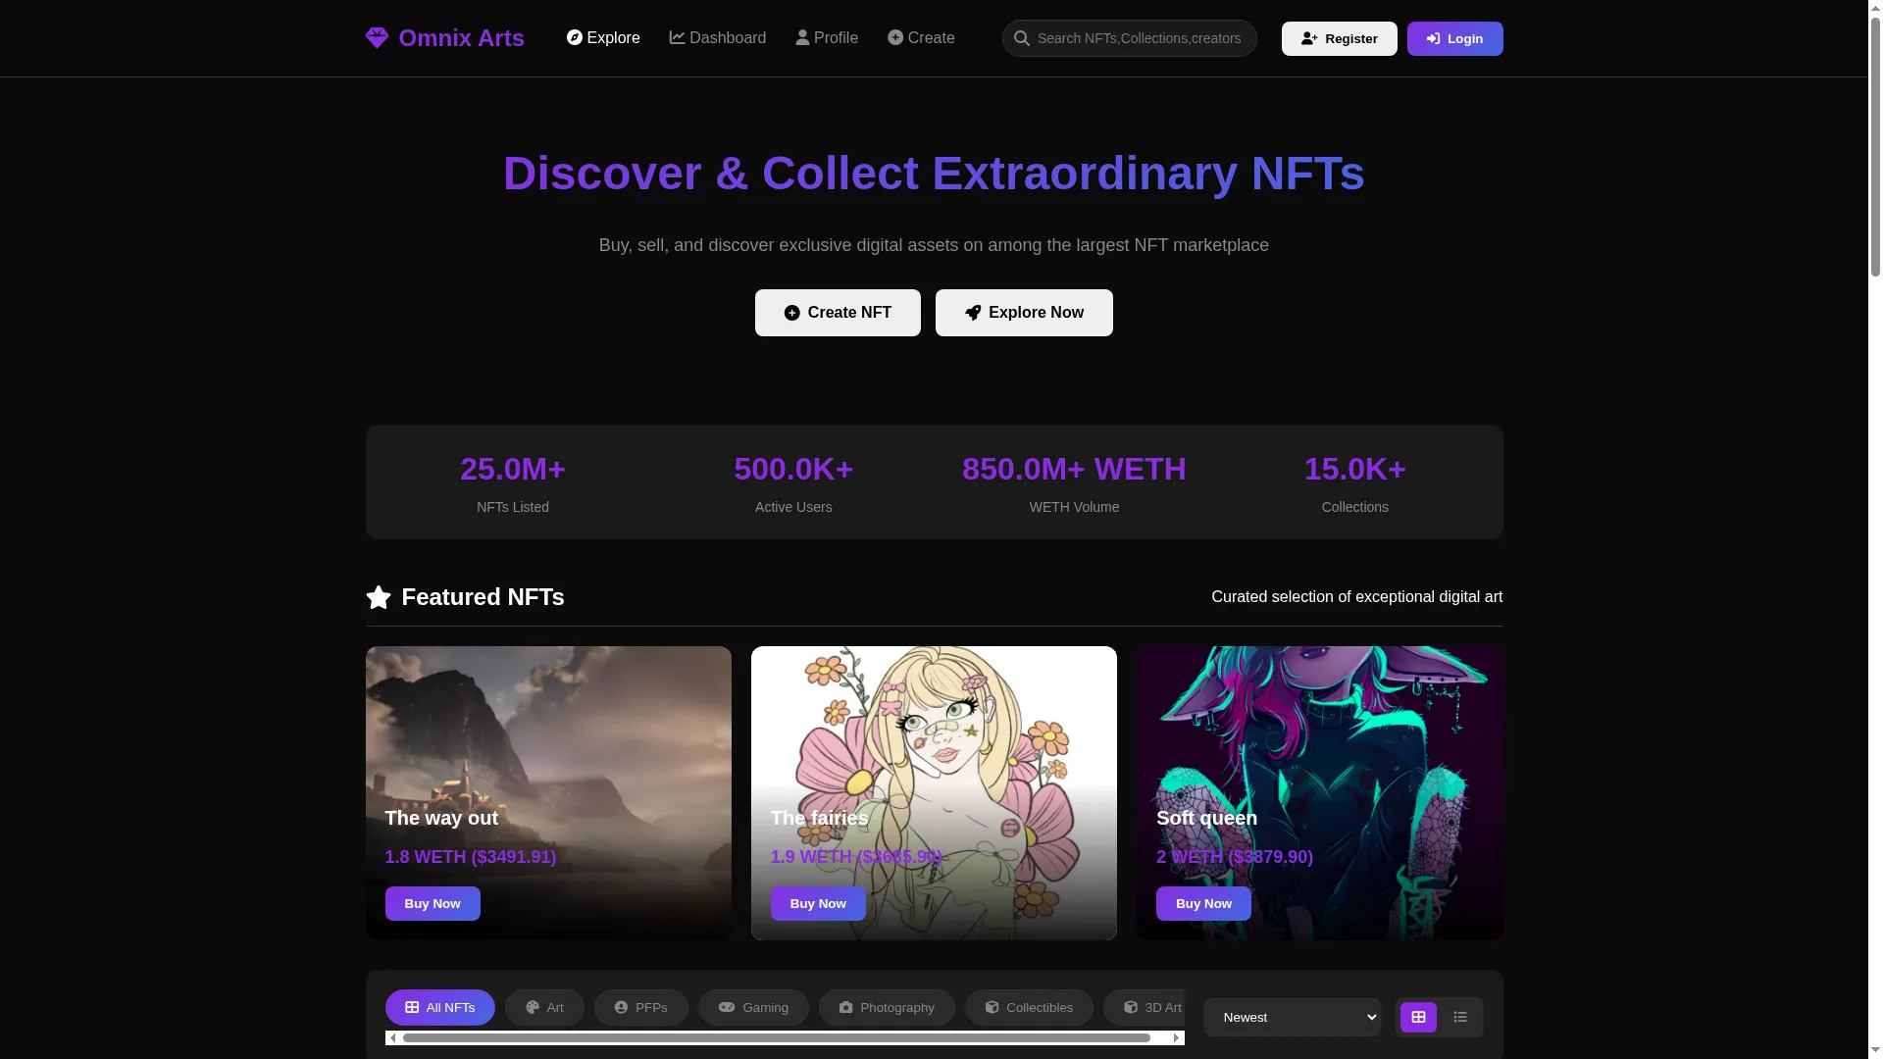Screen dimensions: 1883x1059
Task: Select the All NFTs category tab
Action: coord(439,1007)
